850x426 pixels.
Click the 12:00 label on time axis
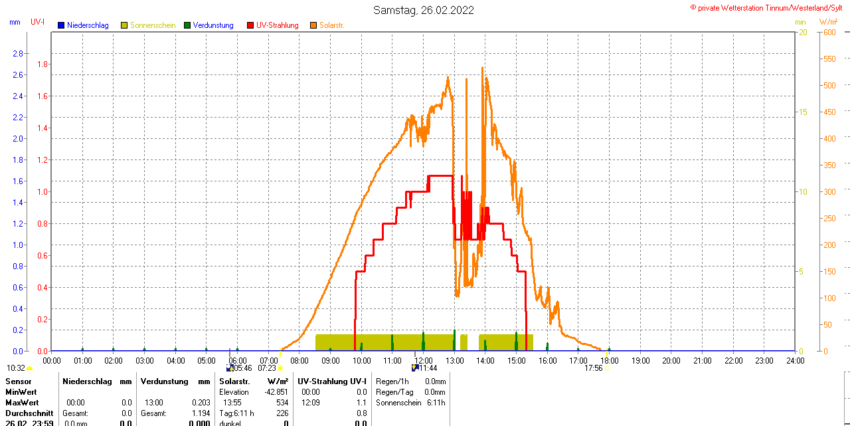click(424, 360)
